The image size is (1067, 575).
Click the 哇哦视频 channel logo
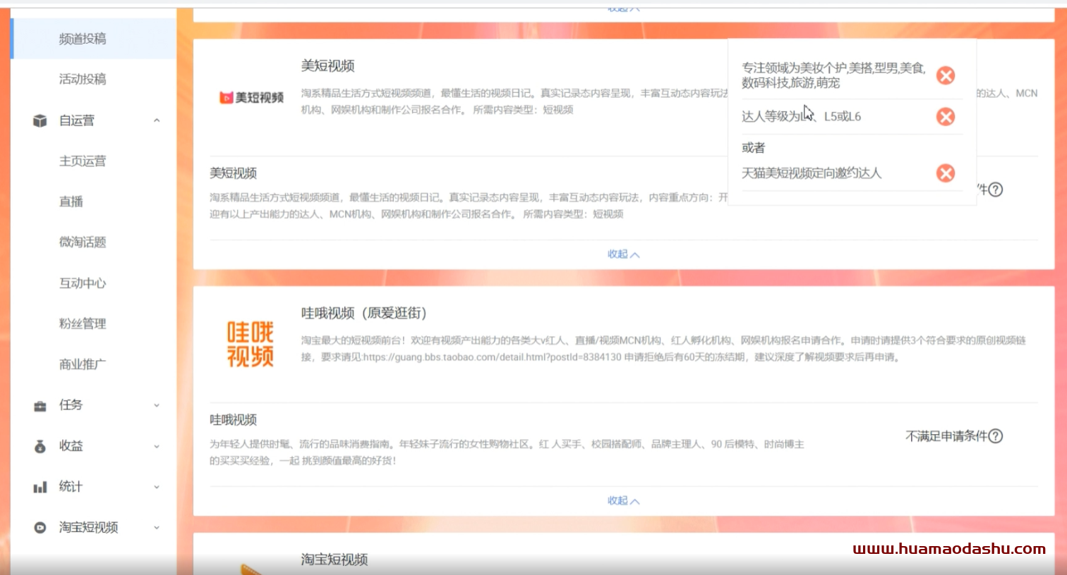pyautogui.click(x=251, y=345)
